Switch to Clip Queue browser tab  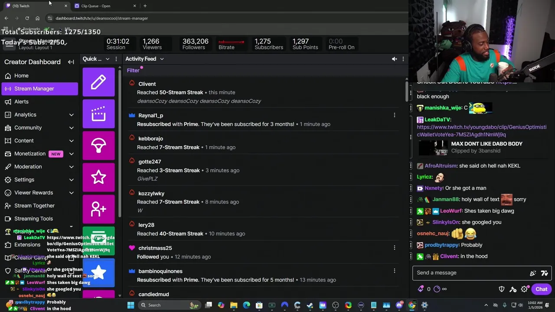(105, 6)
